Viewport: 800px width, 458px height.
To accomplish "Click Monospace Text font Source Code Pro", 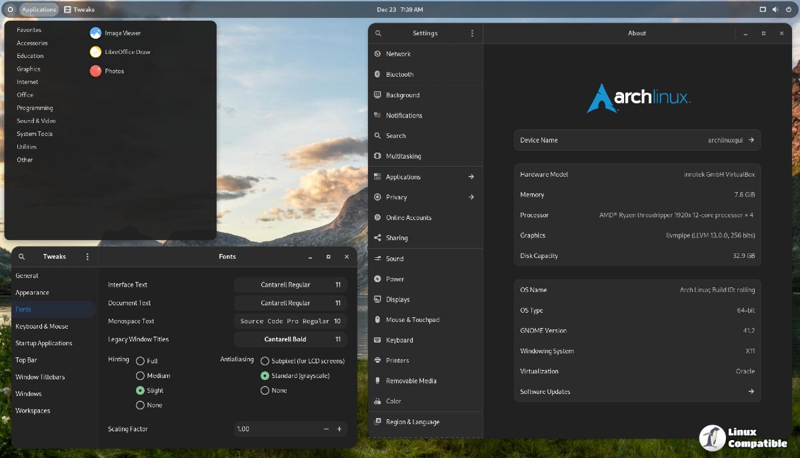I will [290, 321].
